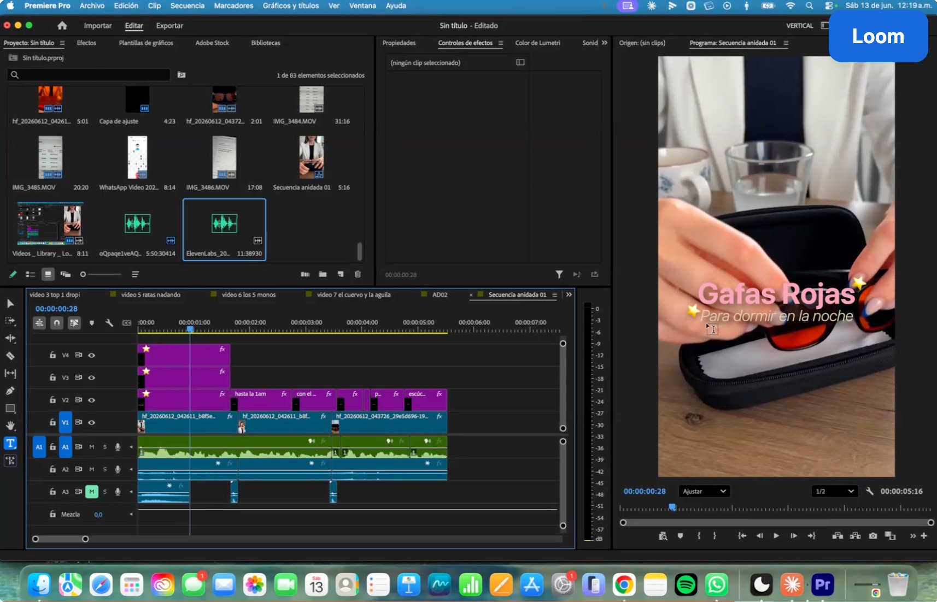Open Project panel menu hamburger
Image resolution: width=937 pixels, height=602 pixels.
click(x=62, y=43)
